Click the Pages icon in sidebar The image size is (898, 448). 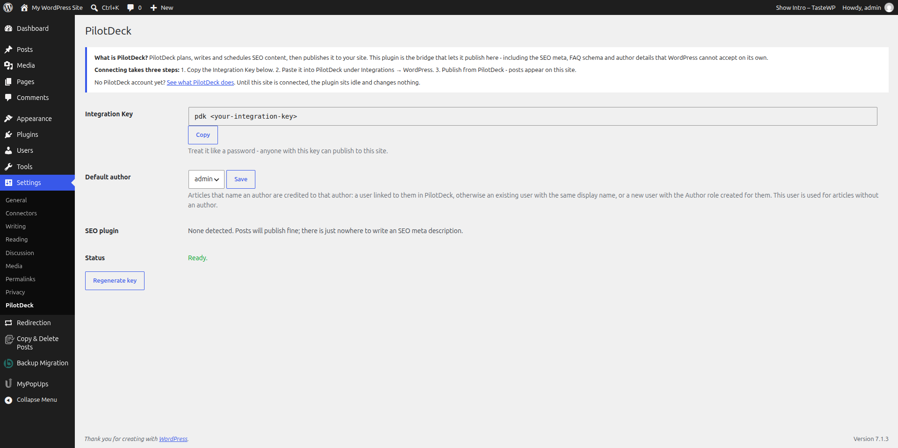[x=8, y=82]
